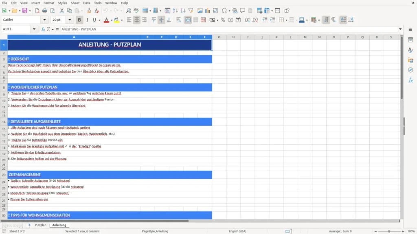Click the Formula equals button
This screenshot has height=234, width=417.
[57, 29]
